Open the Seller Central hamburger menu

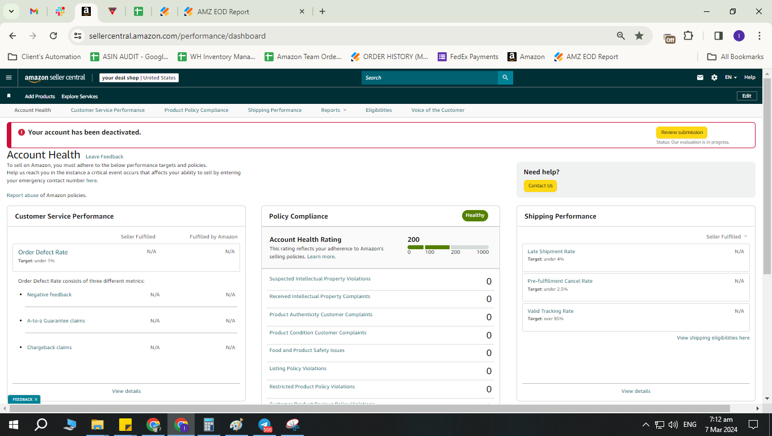(x=9, y=78)
